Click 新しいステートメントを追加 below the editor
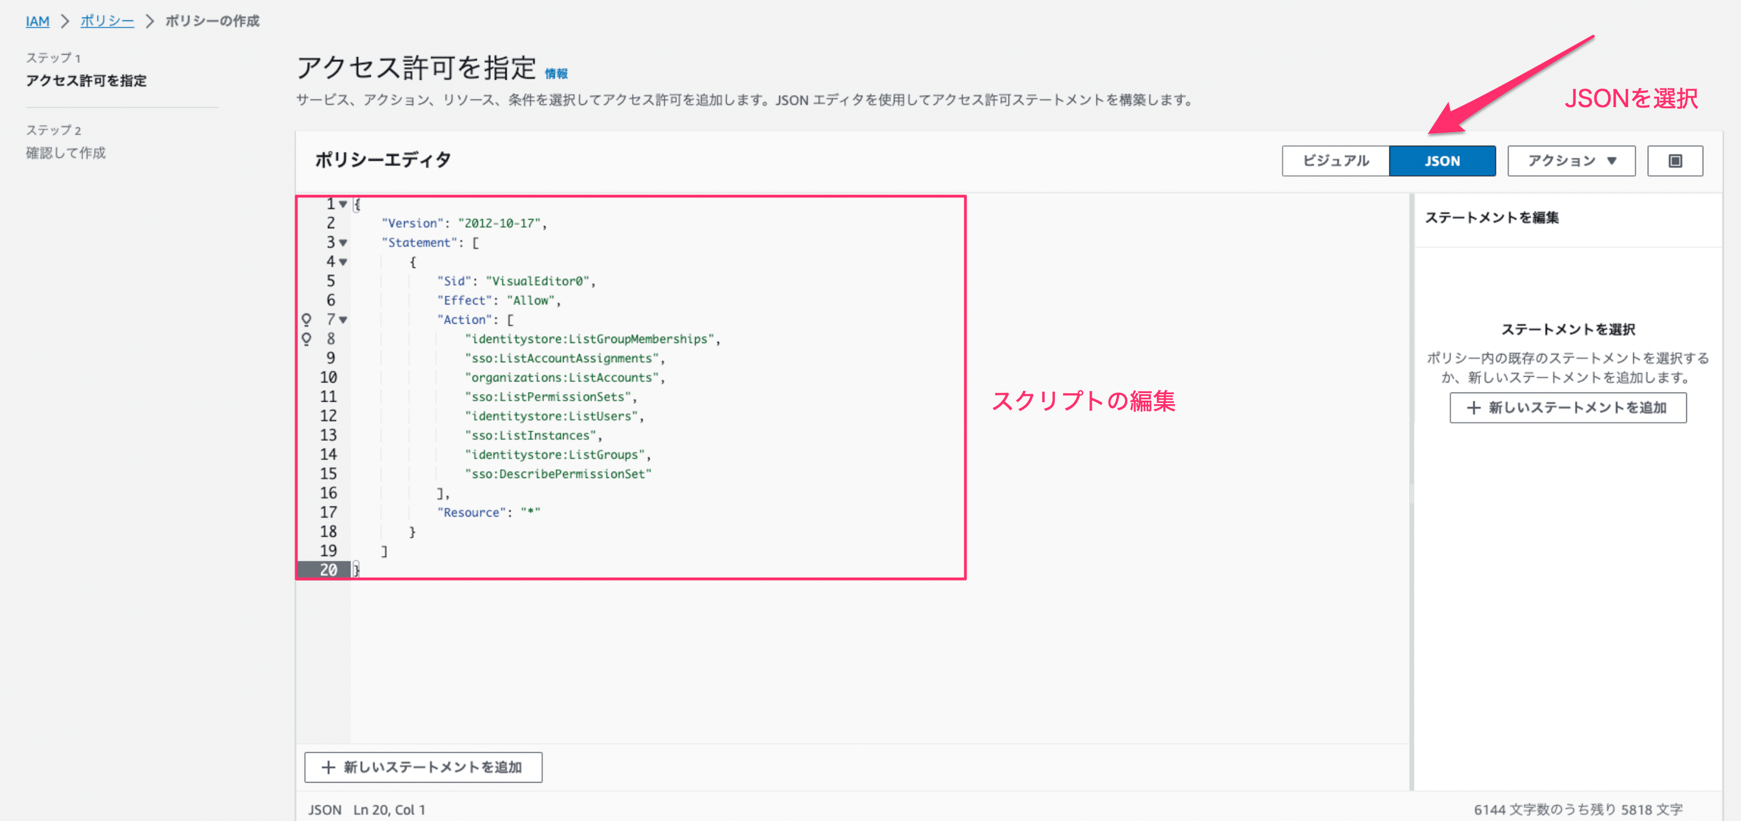Screen dimensions: 1741x821 pyautogui.click(x=423, y=767)
